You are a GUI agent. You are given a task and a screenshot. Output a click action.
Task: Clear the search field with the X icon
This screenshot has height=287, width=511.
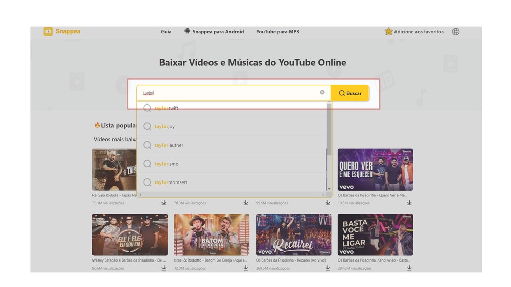(x=322, y=93)
